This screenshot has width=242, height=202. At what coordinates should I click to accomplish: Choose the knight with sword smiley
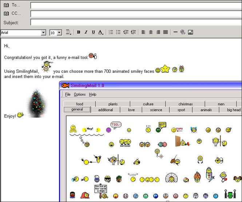click(210, 174)
